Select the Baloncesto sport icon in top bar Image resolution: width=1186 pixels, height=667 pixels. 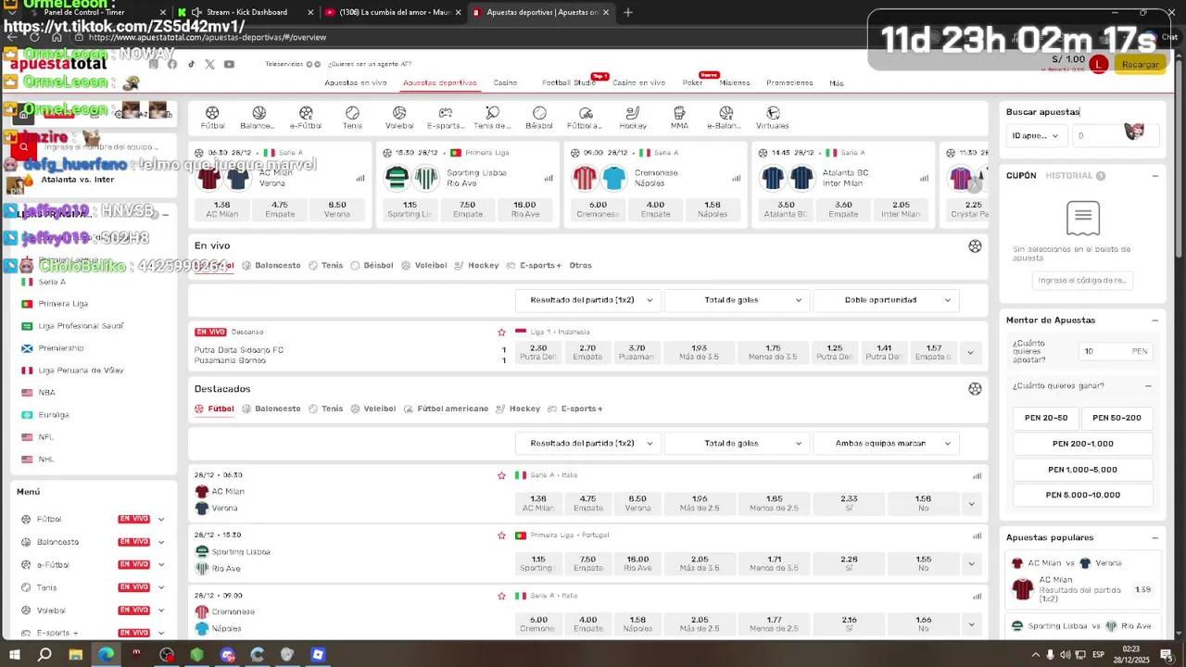tap(259, 113)
